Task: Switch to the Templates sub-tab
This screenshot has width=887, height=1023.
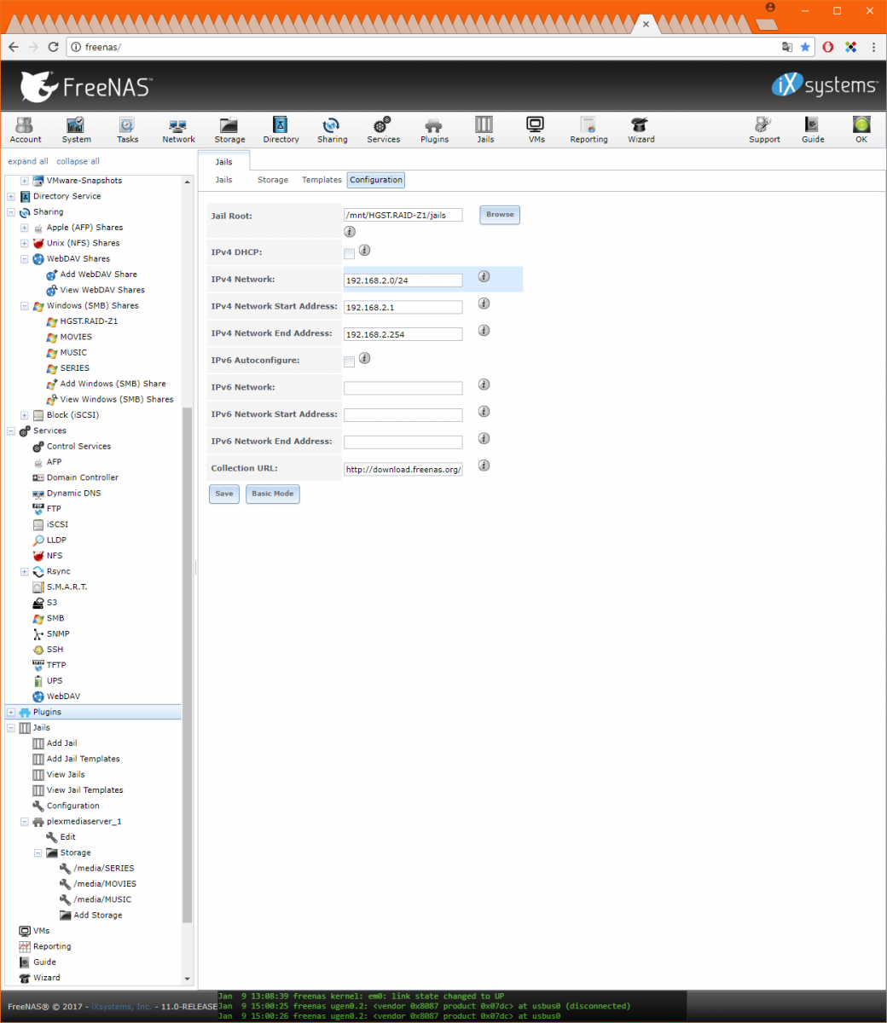Action: click(x=322, y=180)
